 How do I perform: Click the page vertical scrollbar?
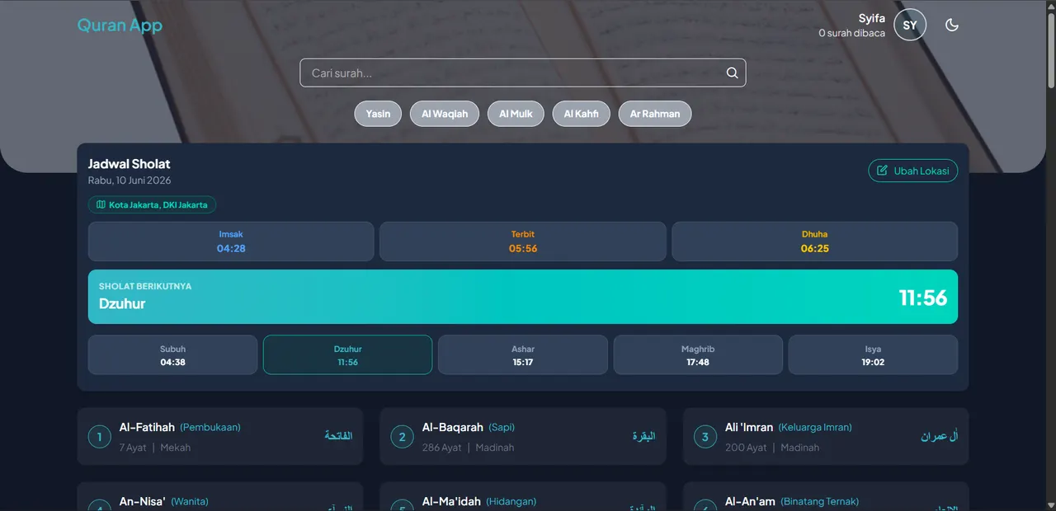pos(1051,255)
